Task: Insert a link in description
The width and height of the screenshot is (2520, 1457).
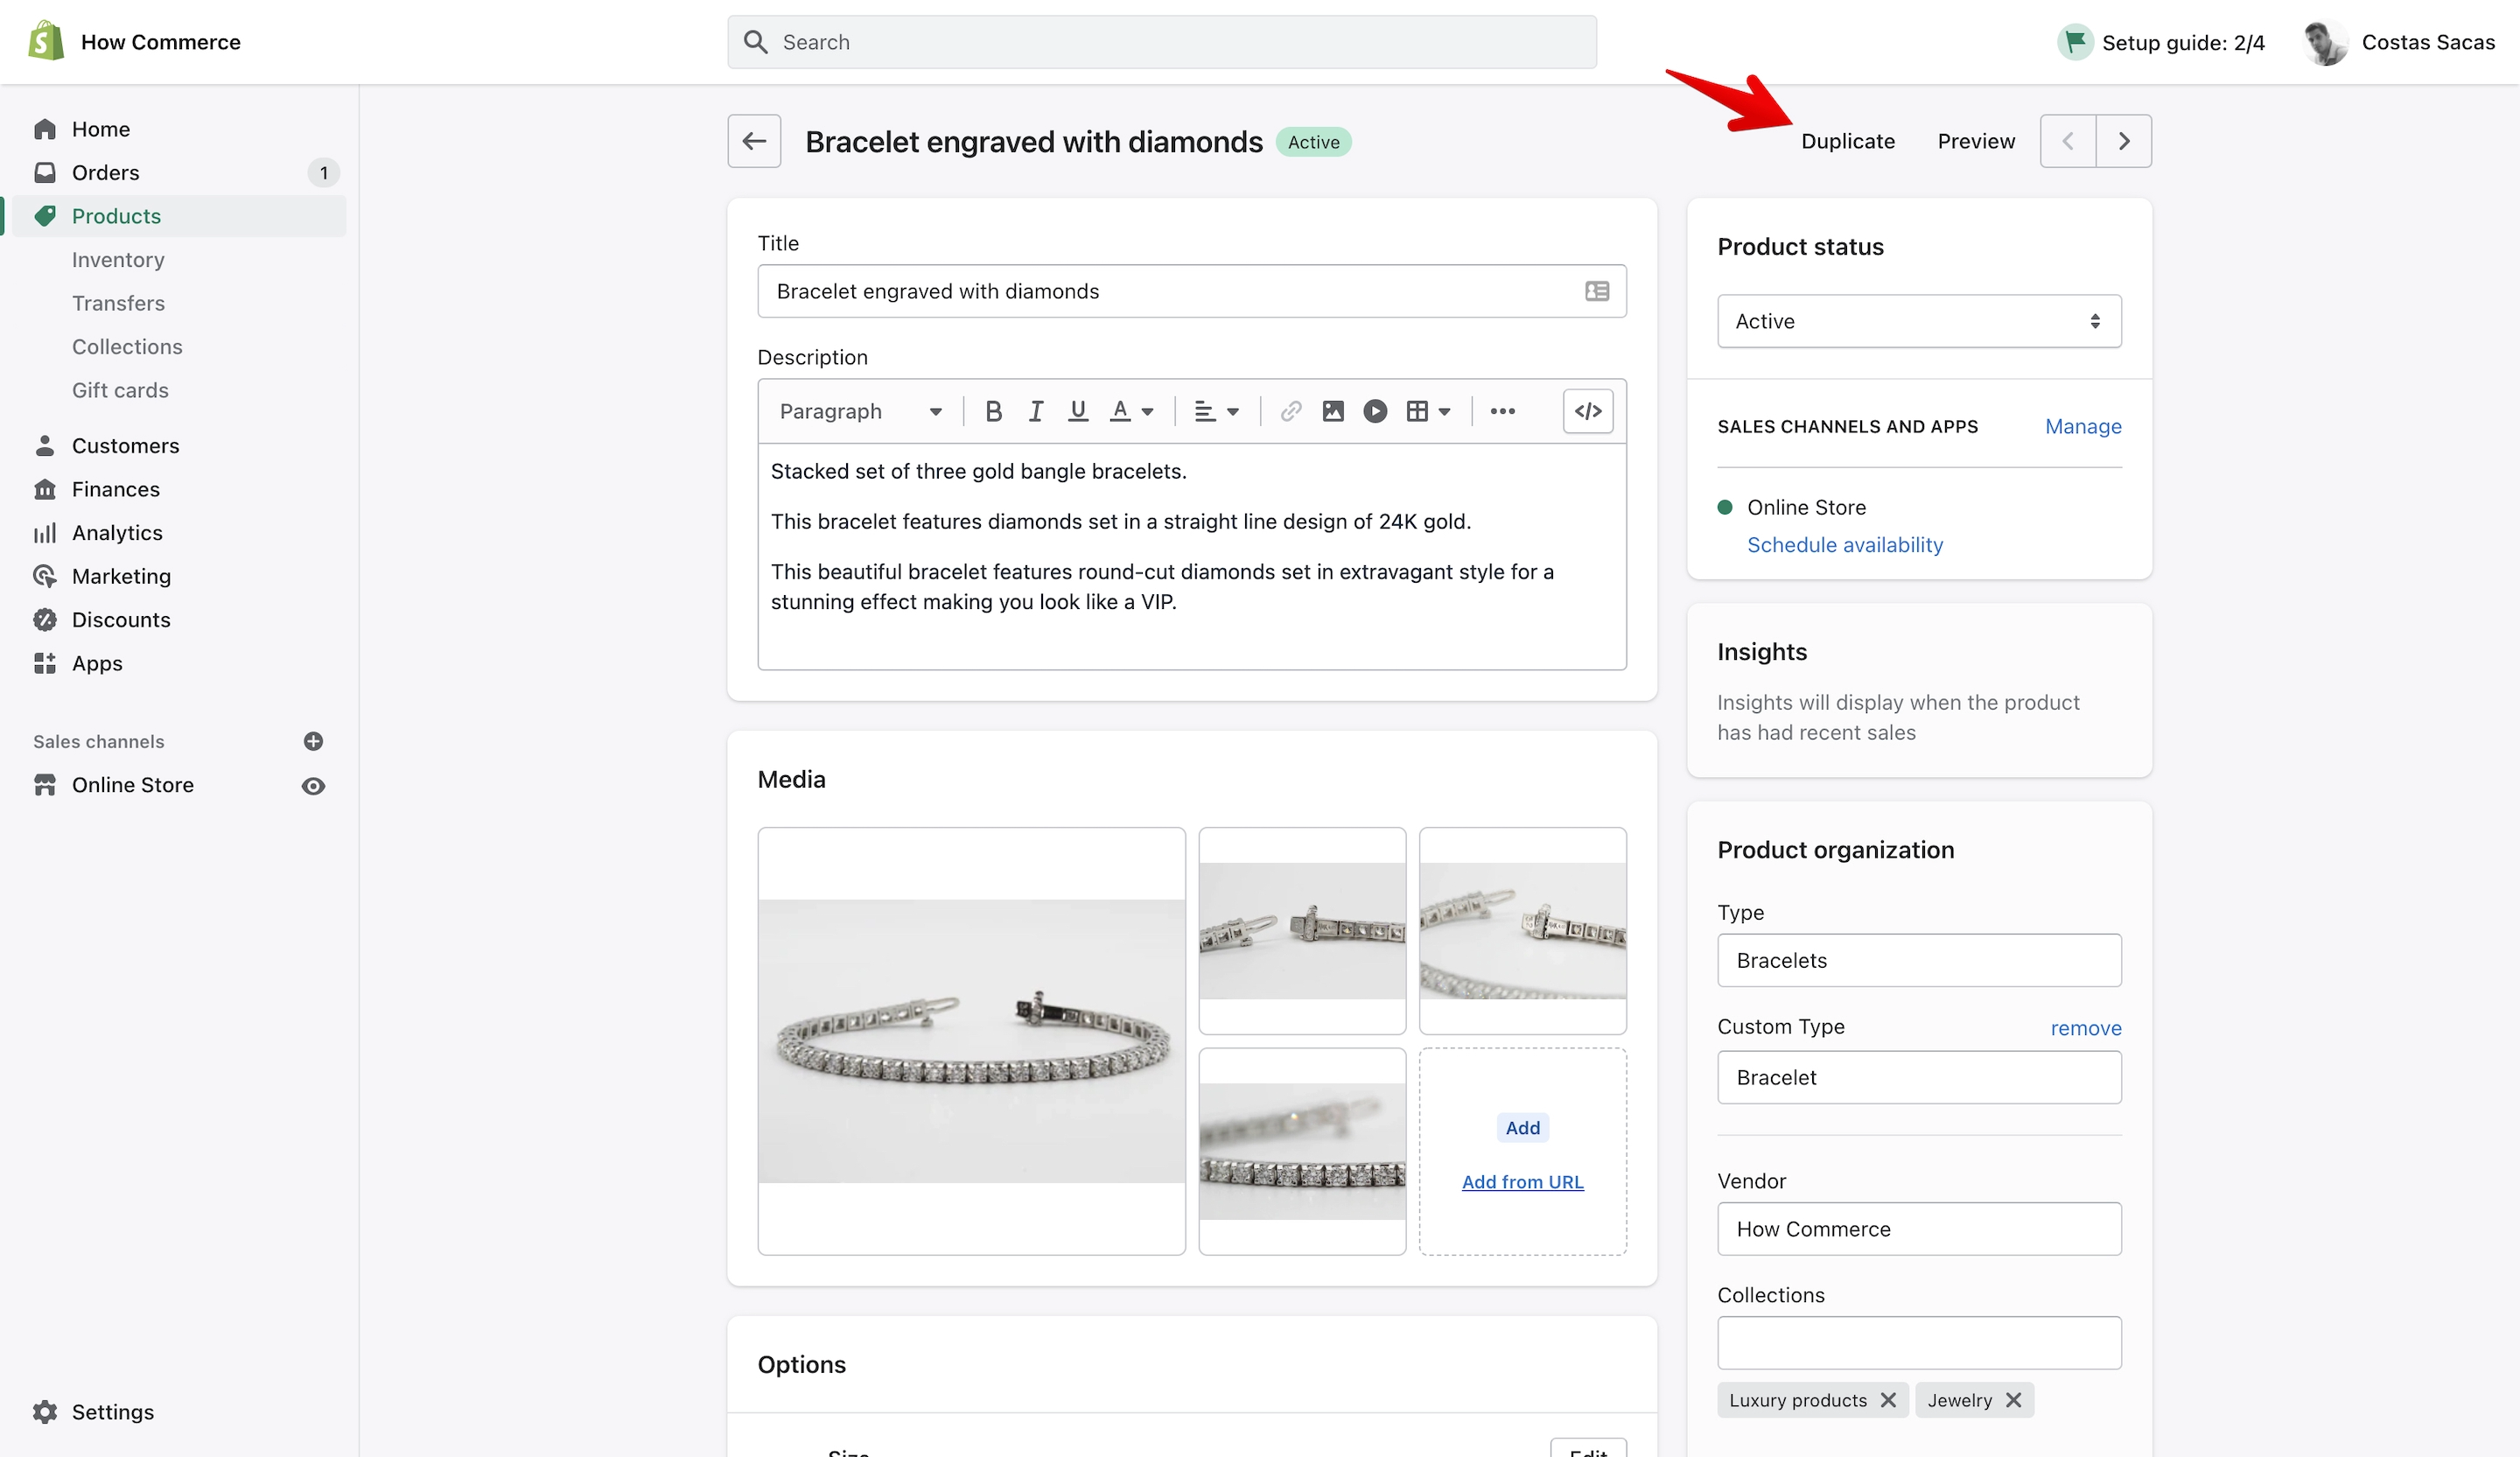Action: [1290, 411]
